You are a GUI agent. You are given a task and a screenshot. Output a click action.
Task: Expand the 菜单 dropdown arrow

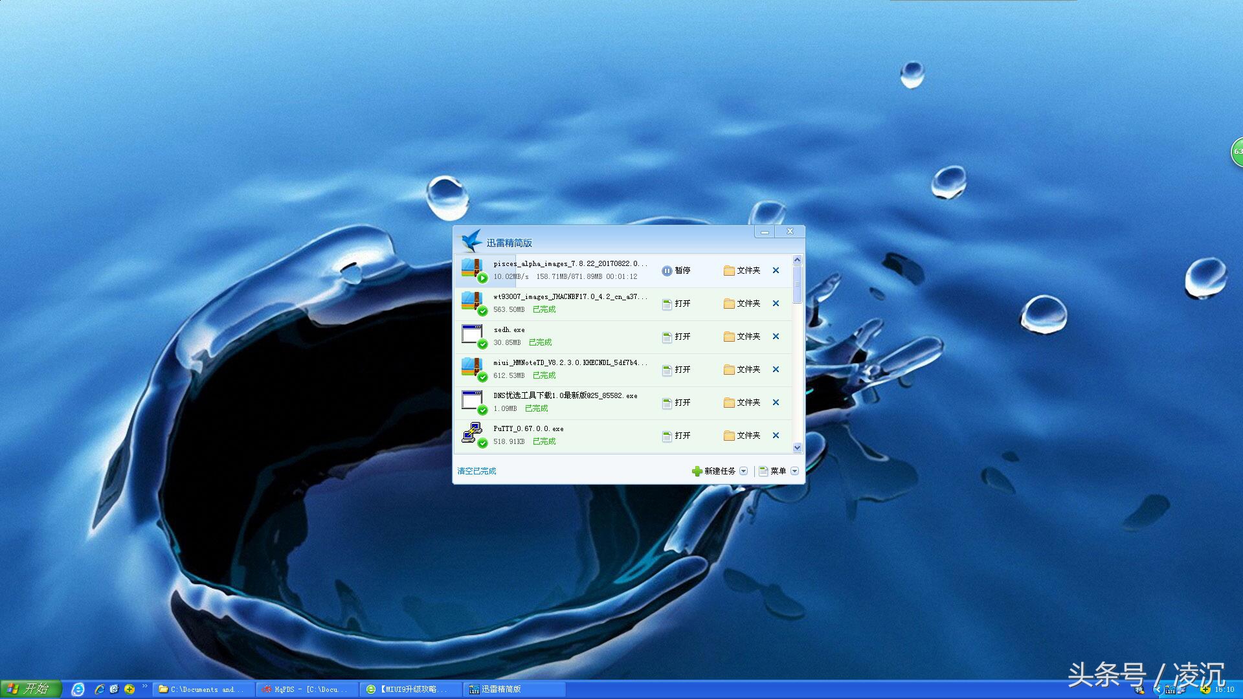(794, 471)
